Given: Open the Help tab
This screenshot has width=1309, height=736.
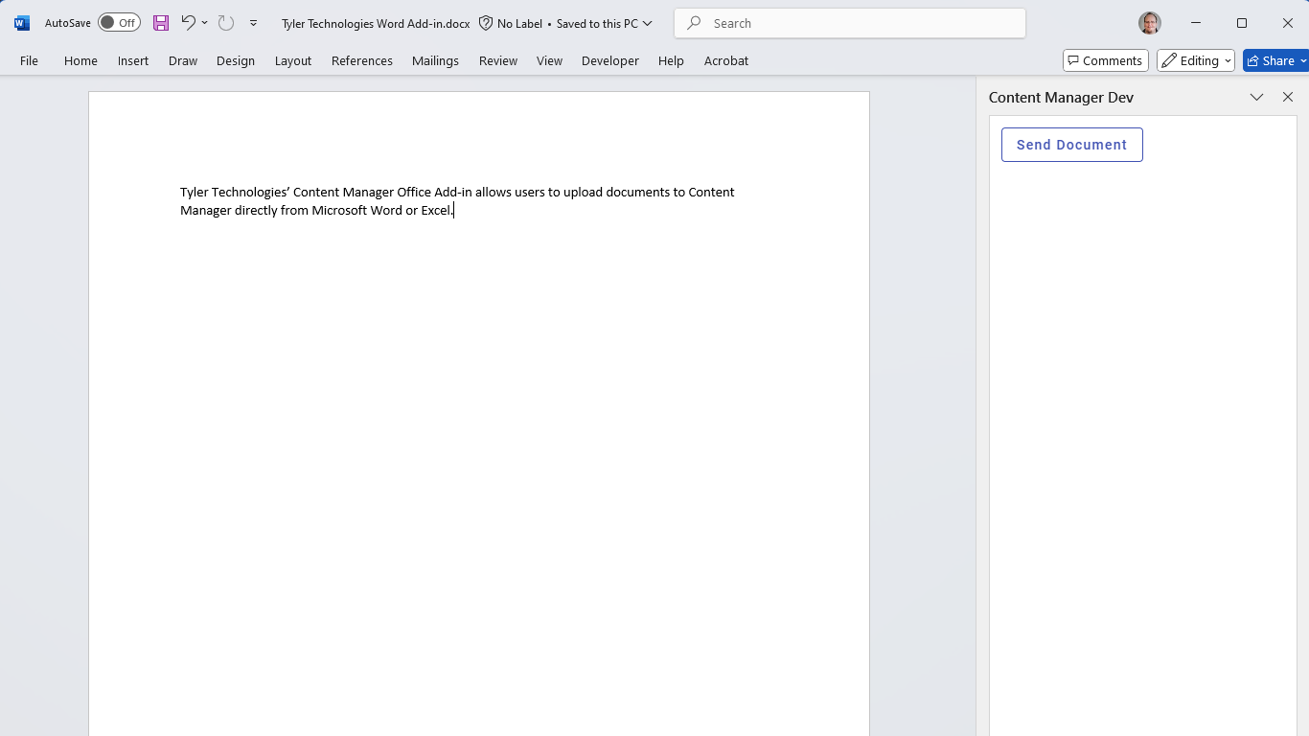Looking at the screenshot, I should [671, 60].
